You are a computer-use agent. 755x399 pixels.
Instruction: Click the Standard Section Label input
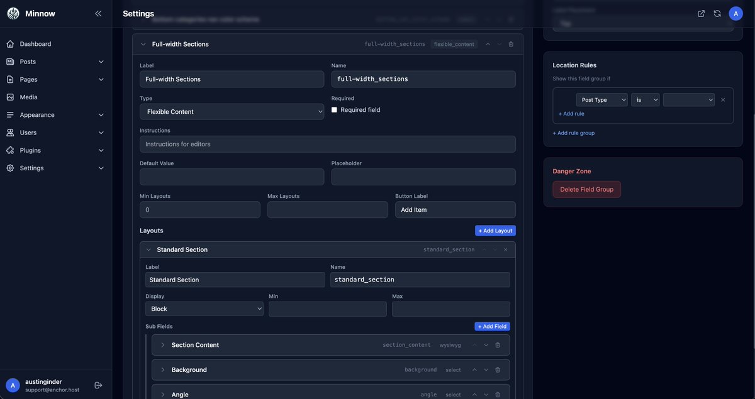[x=235, y=280]
